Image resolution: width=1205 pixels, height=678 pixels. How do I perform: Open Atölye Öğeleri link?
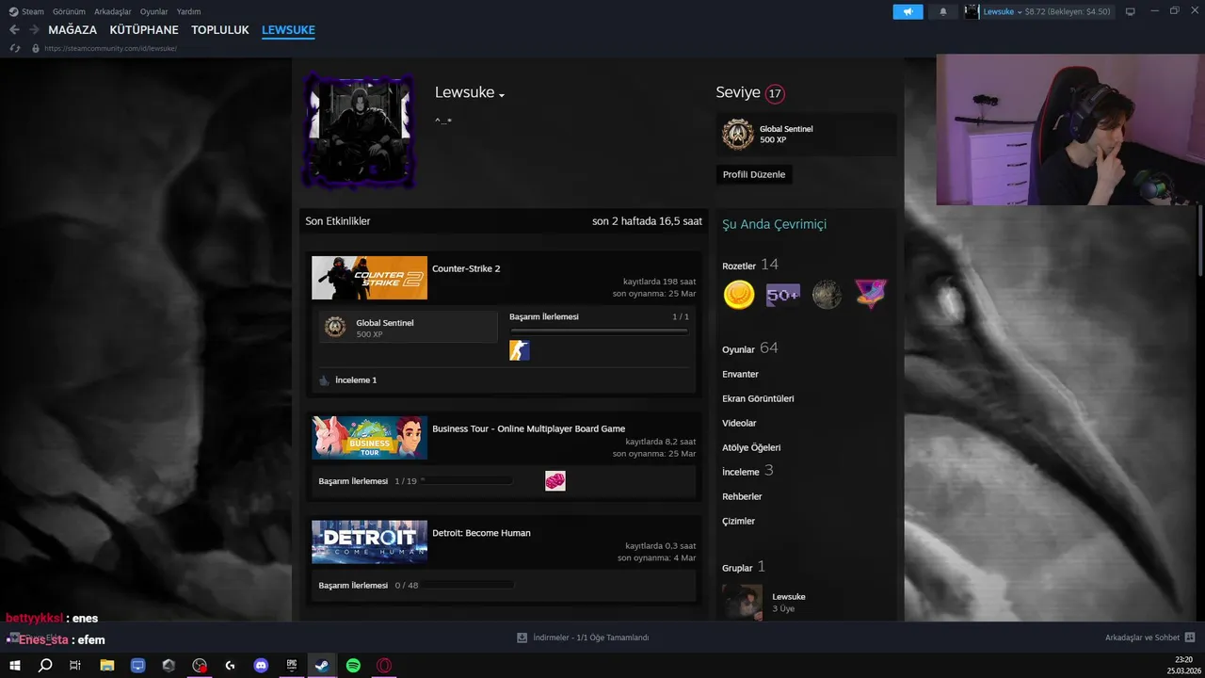[x=751, y=447]
